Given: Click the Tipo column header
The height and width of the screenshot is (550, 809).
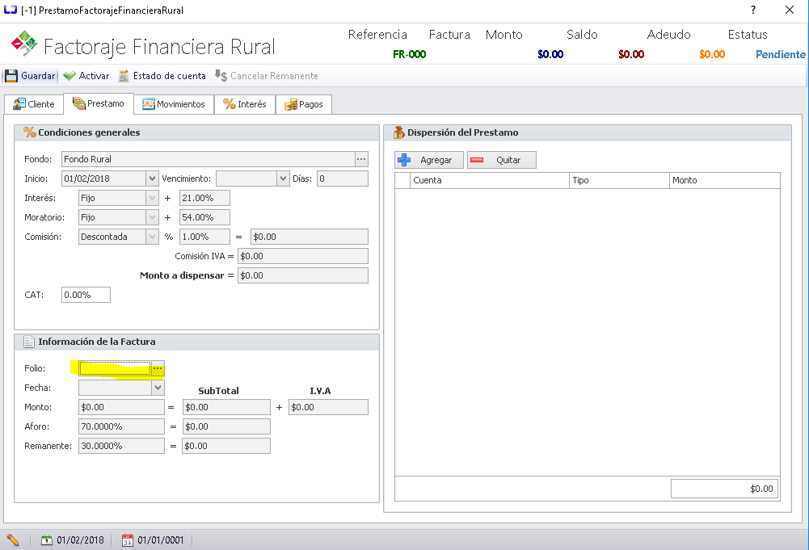Looking at the screenshot, I should coord(619,180).
